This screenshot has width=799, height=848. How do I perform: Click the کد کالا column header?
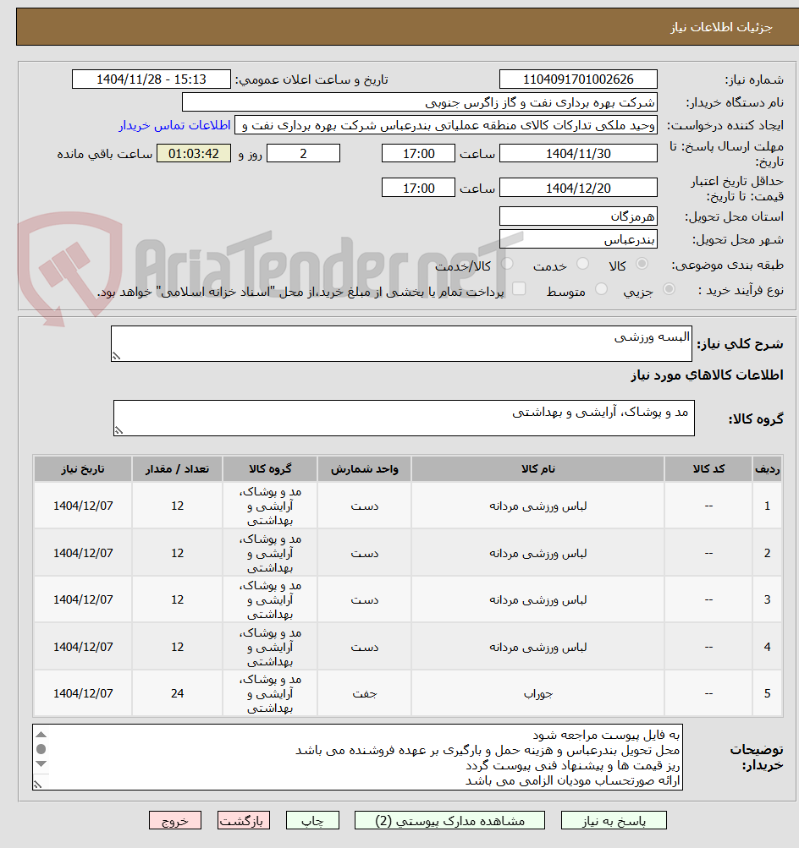pyautogui.click(x=708, y=469)
